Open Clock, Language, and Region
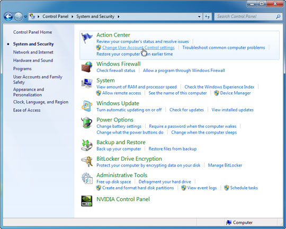The height and width of the screenshot is (229, 286). [x=41, y=102]
